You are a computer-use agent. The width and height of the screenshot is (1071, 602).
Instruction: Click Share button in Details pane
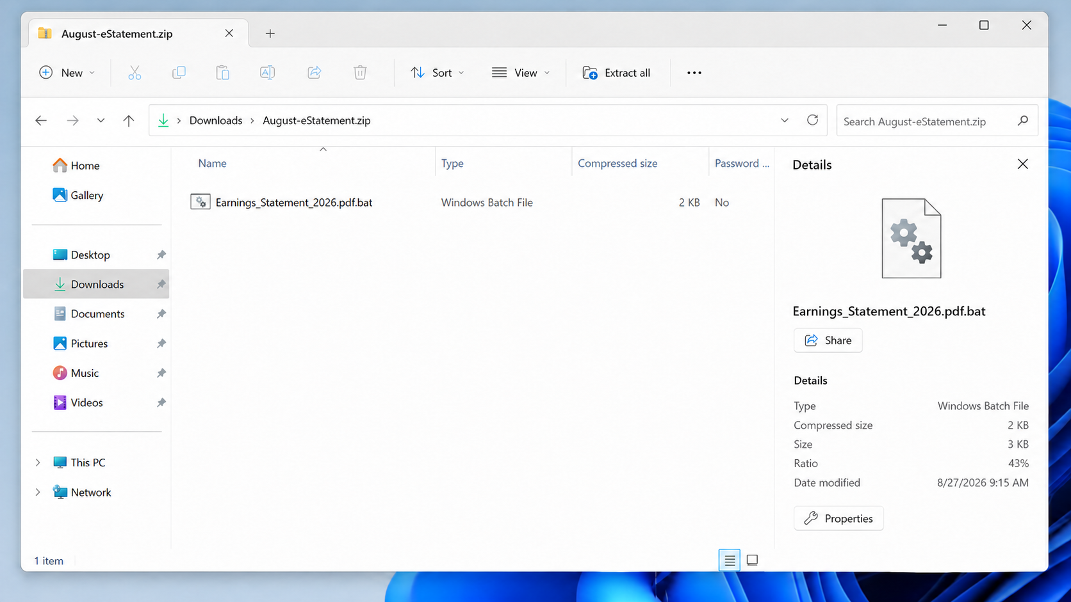[828, 340]
